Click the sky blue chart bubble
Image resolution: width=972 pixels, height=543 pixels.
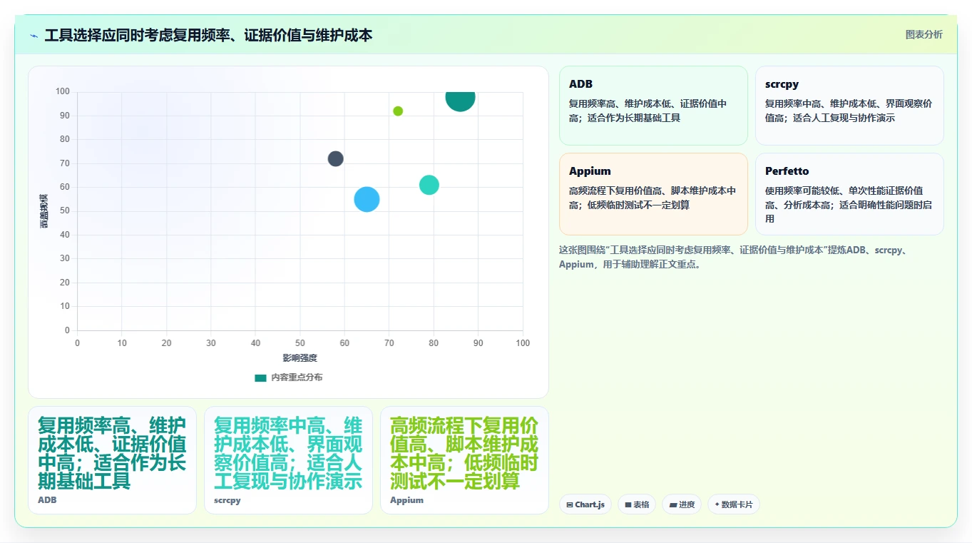point(367,199)
